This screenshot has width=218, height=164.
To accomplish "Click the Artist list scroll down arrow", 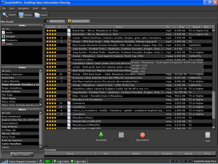I will pyautogui.click(x=40, y=105).
